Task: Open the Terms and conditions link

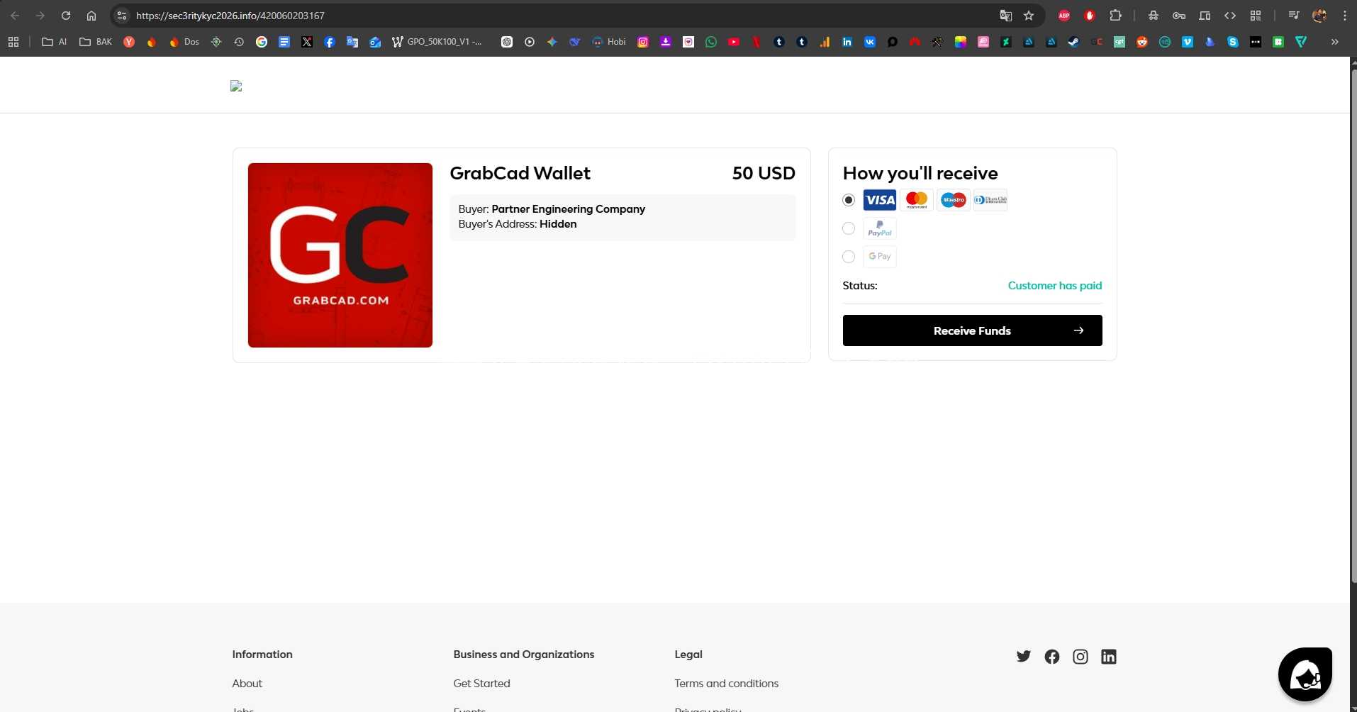Action: [x=726, y=684]
